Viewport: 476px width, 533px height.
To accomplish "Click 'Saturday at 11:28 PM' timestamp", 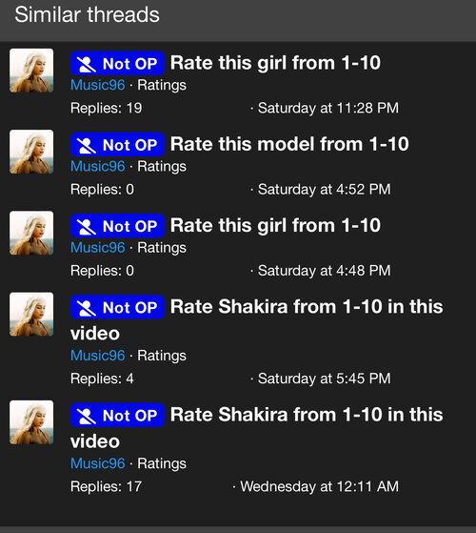I will 328,108.
